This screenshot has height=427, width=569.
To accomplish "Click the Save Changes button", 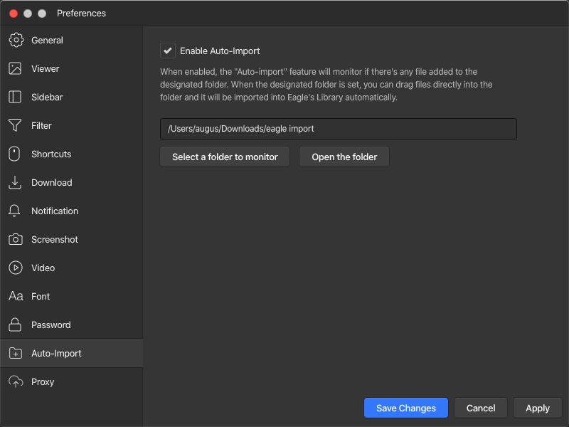I will pos(405,408).
